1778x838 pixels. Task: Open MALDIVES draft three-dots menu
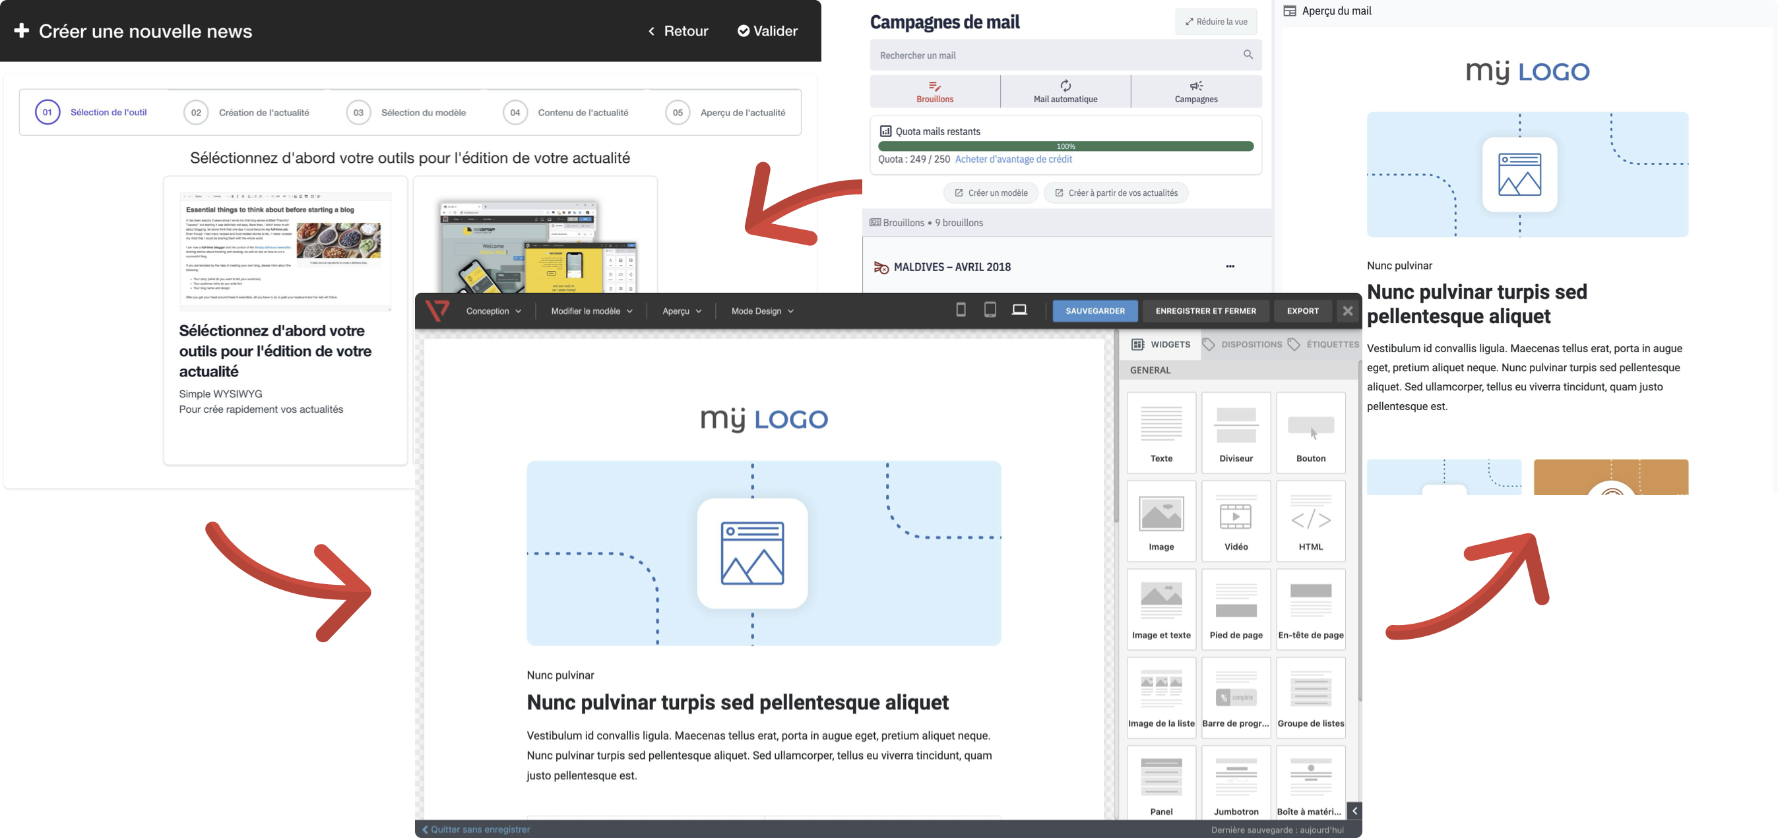click(x=1229, y=266)
